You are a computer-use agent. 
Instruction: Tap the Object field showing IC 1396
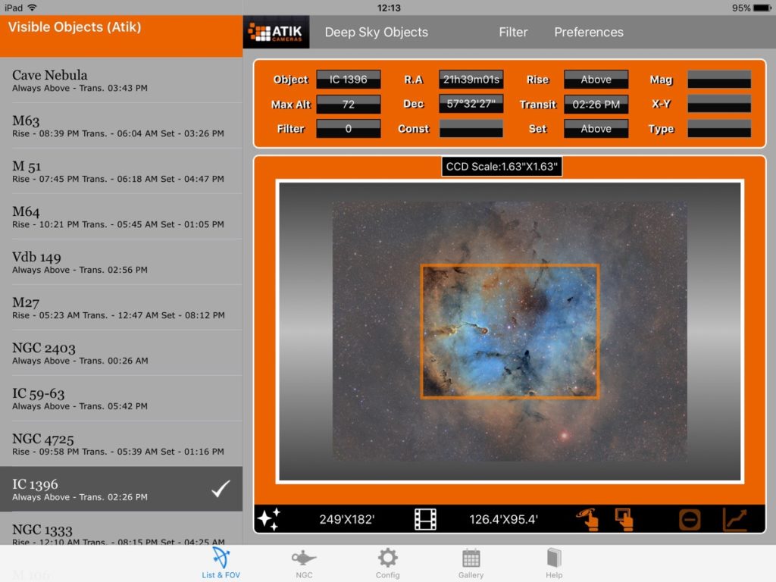tap(349, 79)
